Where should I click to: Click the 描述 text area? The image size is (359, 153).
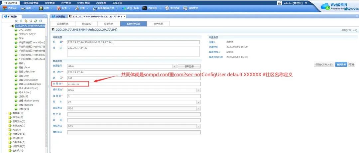[134, 51]
